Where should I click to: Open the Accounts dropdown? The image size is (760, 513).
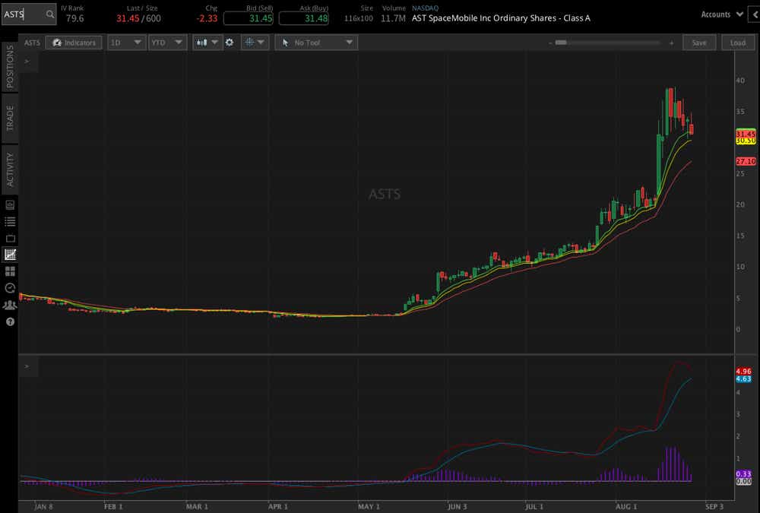(x=720, y=14)
